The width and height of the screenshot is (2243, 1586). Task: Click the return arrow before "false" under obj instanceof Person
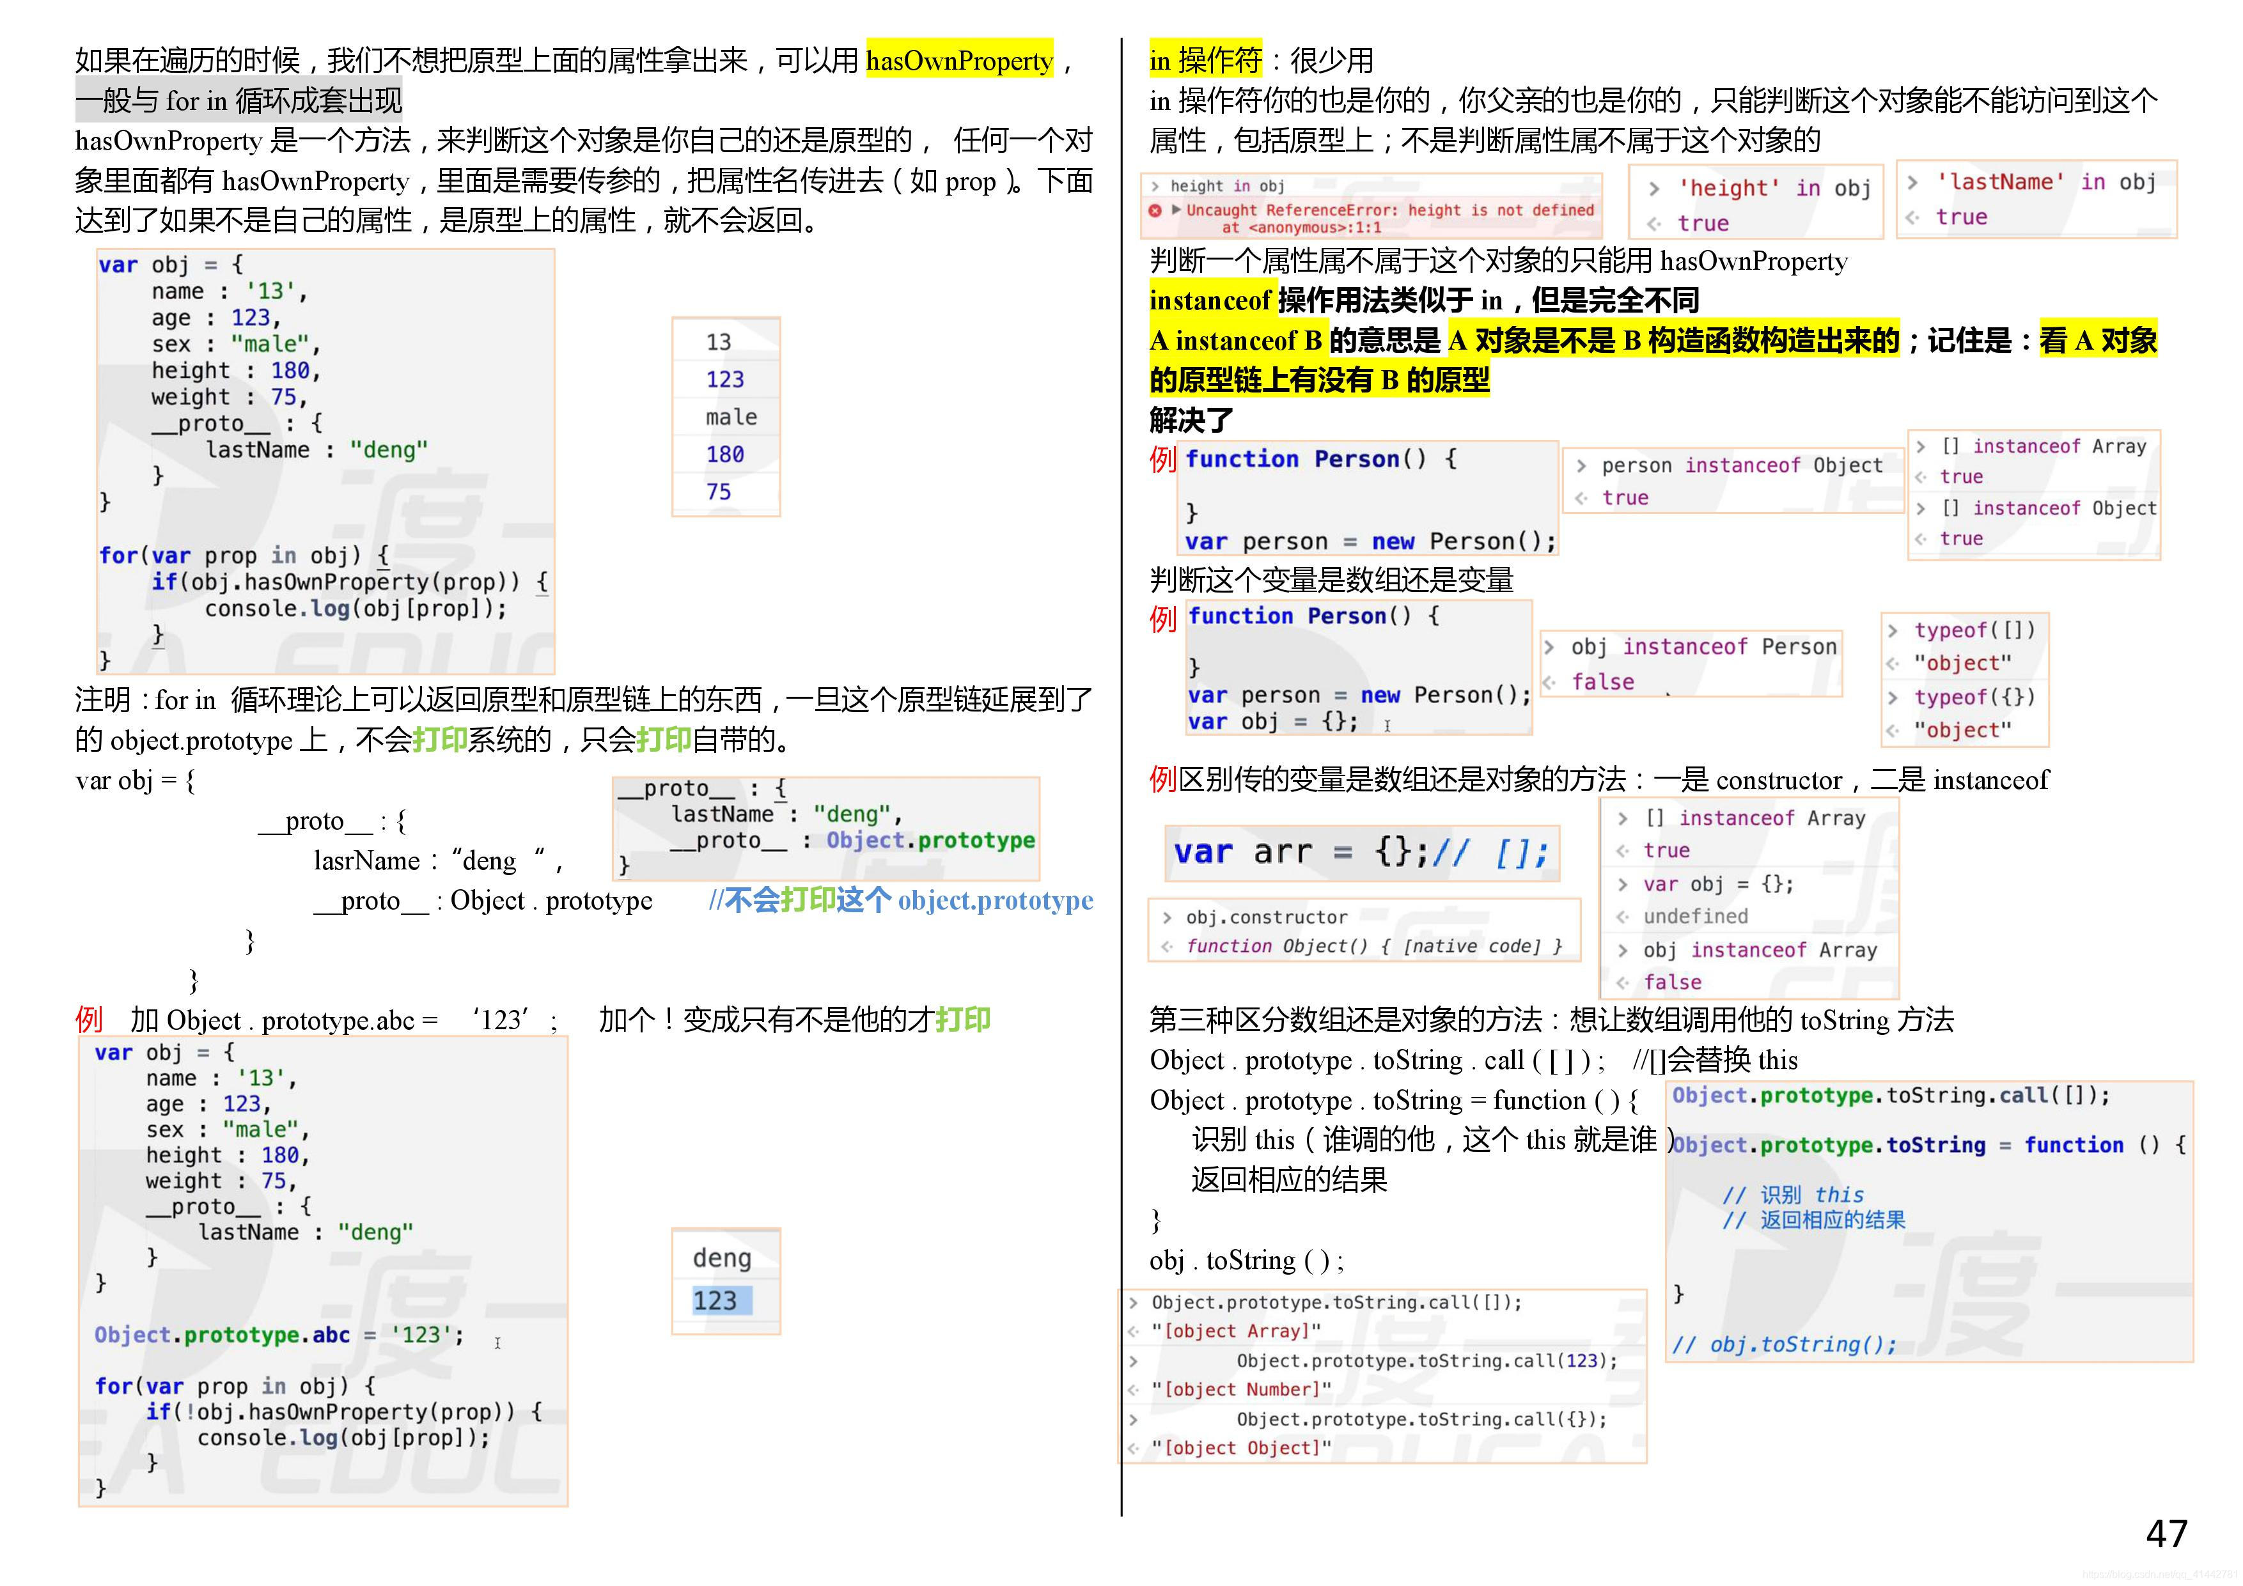(1549, 681)
